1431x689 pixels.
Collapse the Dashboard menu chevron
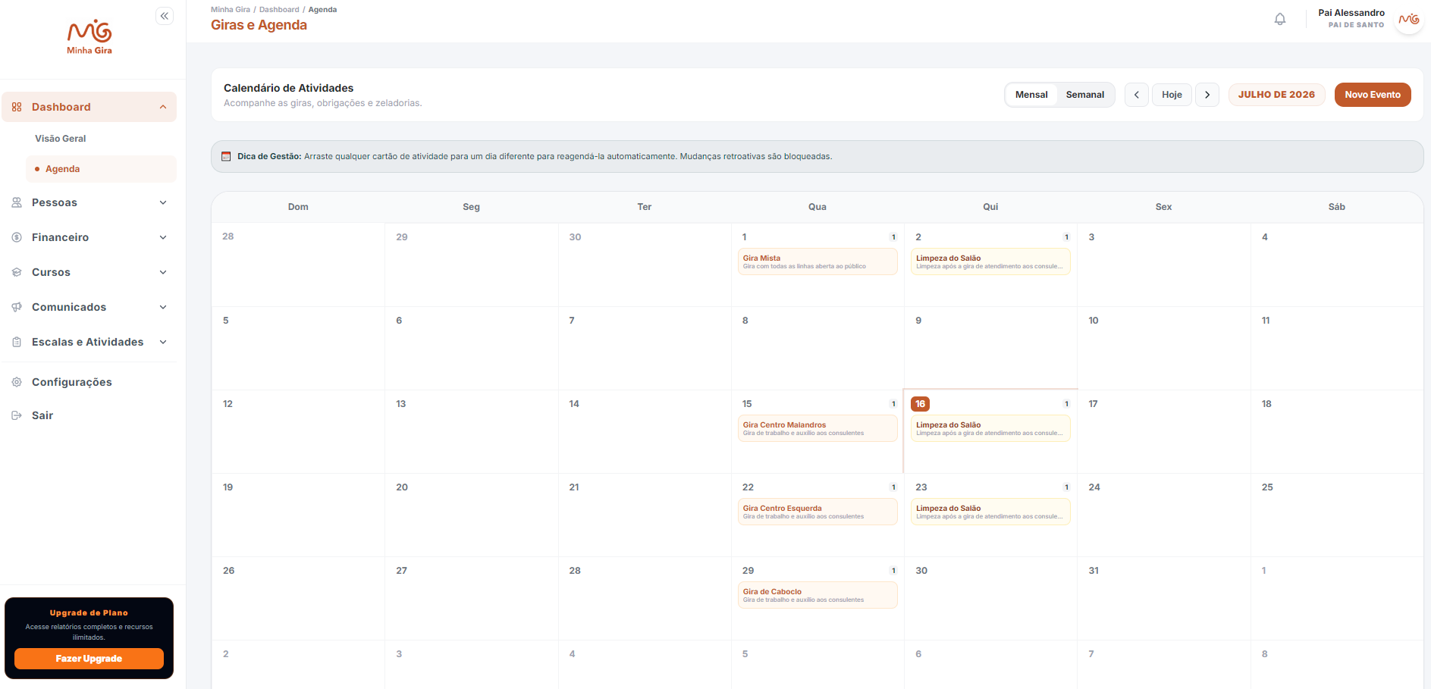coord(163,107)
